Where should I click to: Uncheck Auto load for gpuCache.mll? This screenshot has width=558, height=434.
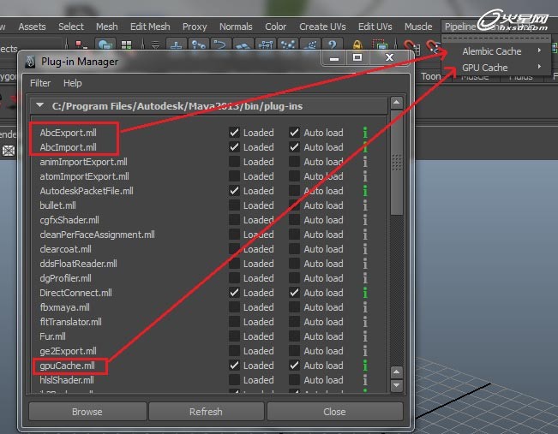[294, 366]
